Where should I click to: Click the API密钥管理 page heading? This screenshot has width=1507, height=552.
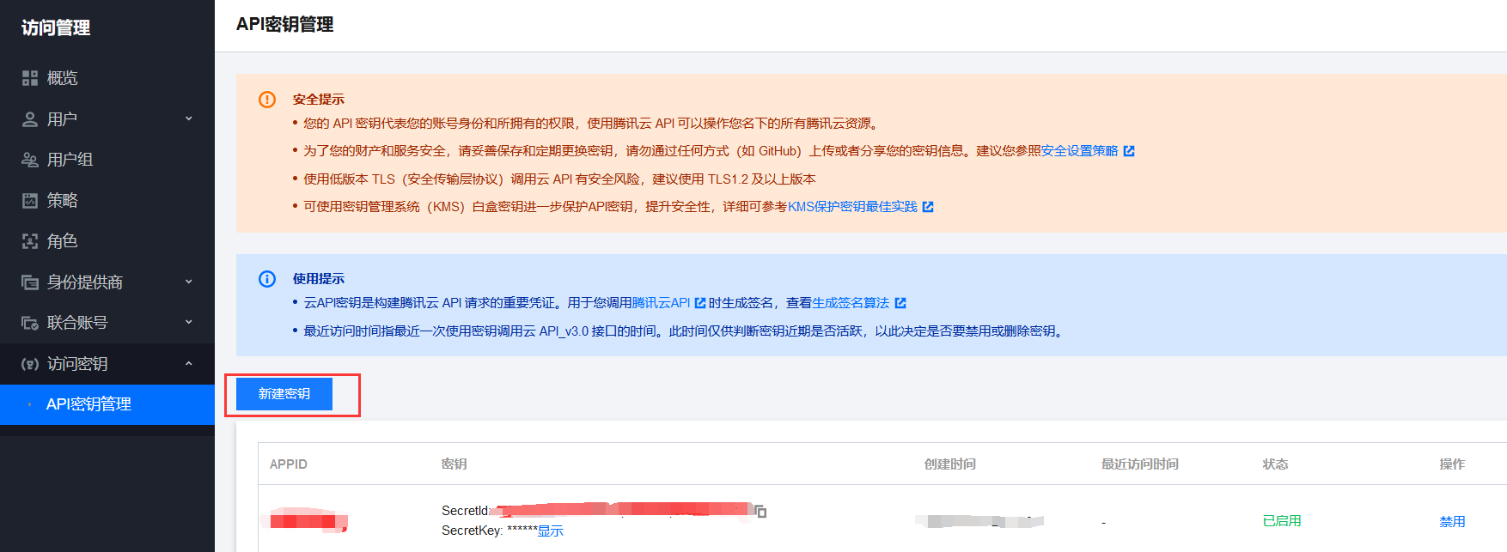point(285,25)
